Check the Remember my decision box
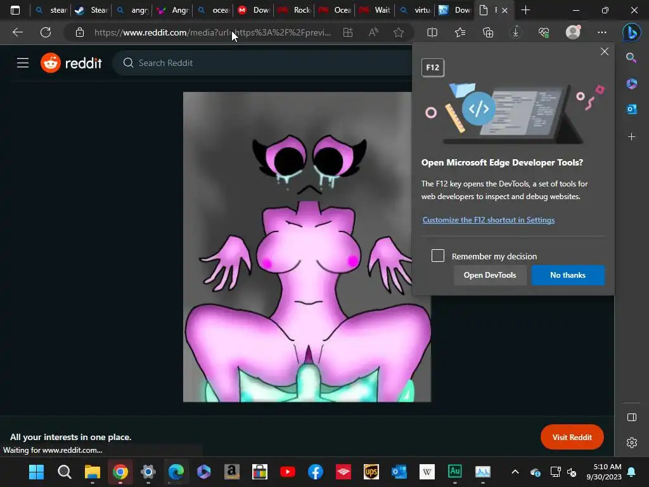 438,256
